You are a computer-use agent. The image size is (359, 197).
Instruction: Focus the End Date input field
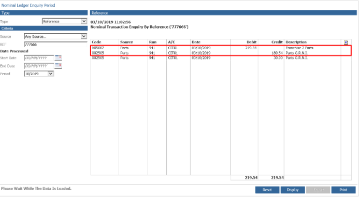(39, 66)
